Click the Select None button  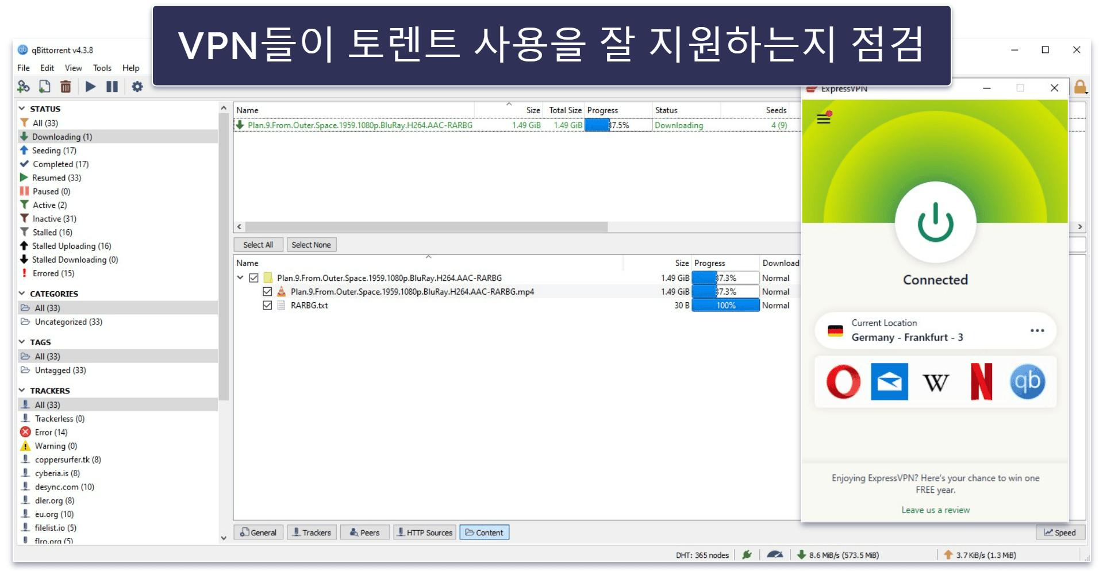pos(311,245)
